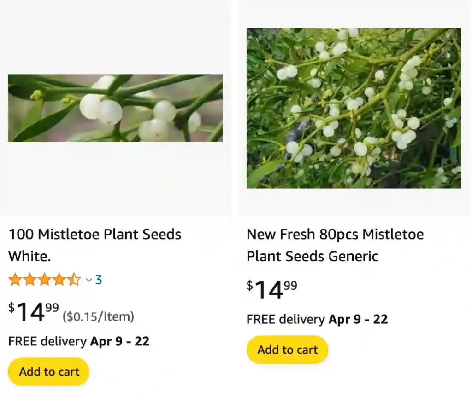Open the 80pcs Mistletoe Seeds product photo
The height and width of the screenshot is (396, 472).
(x=354, y=108)
